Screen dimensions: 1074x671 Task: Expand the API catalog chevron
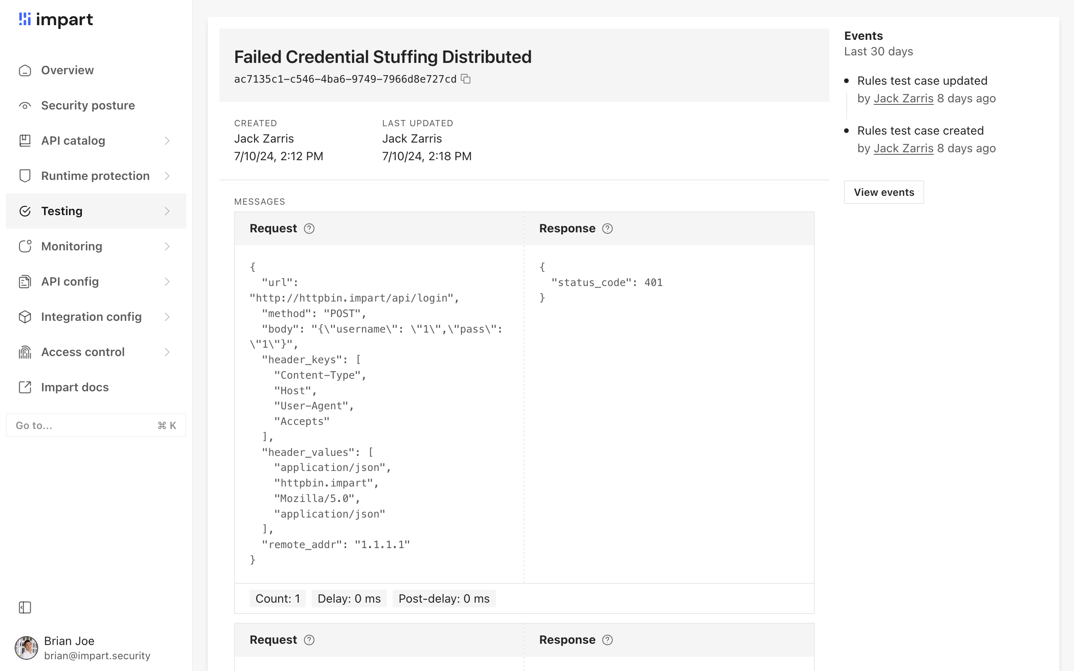pos(167,140)
